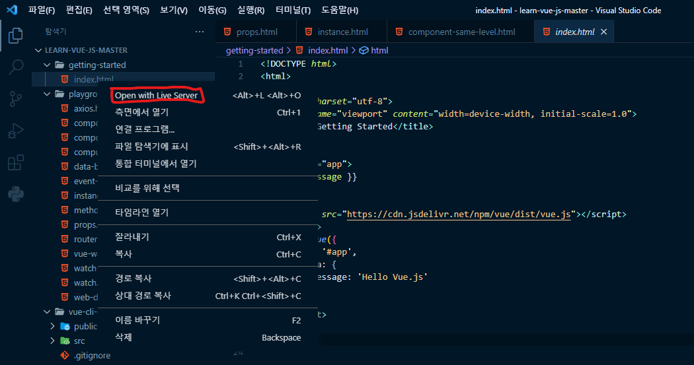Switch to the component-same-level.html tab
Image resolution: width=694 pixels, height=365 pixels.
click(460, 32)
